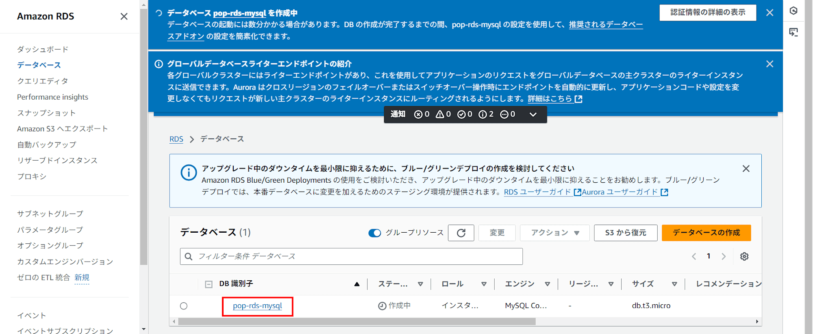Viewport: 813px width, 334px height.
Task: Open ステータス column sort dropdown
Action: click(x=420, y=284)
